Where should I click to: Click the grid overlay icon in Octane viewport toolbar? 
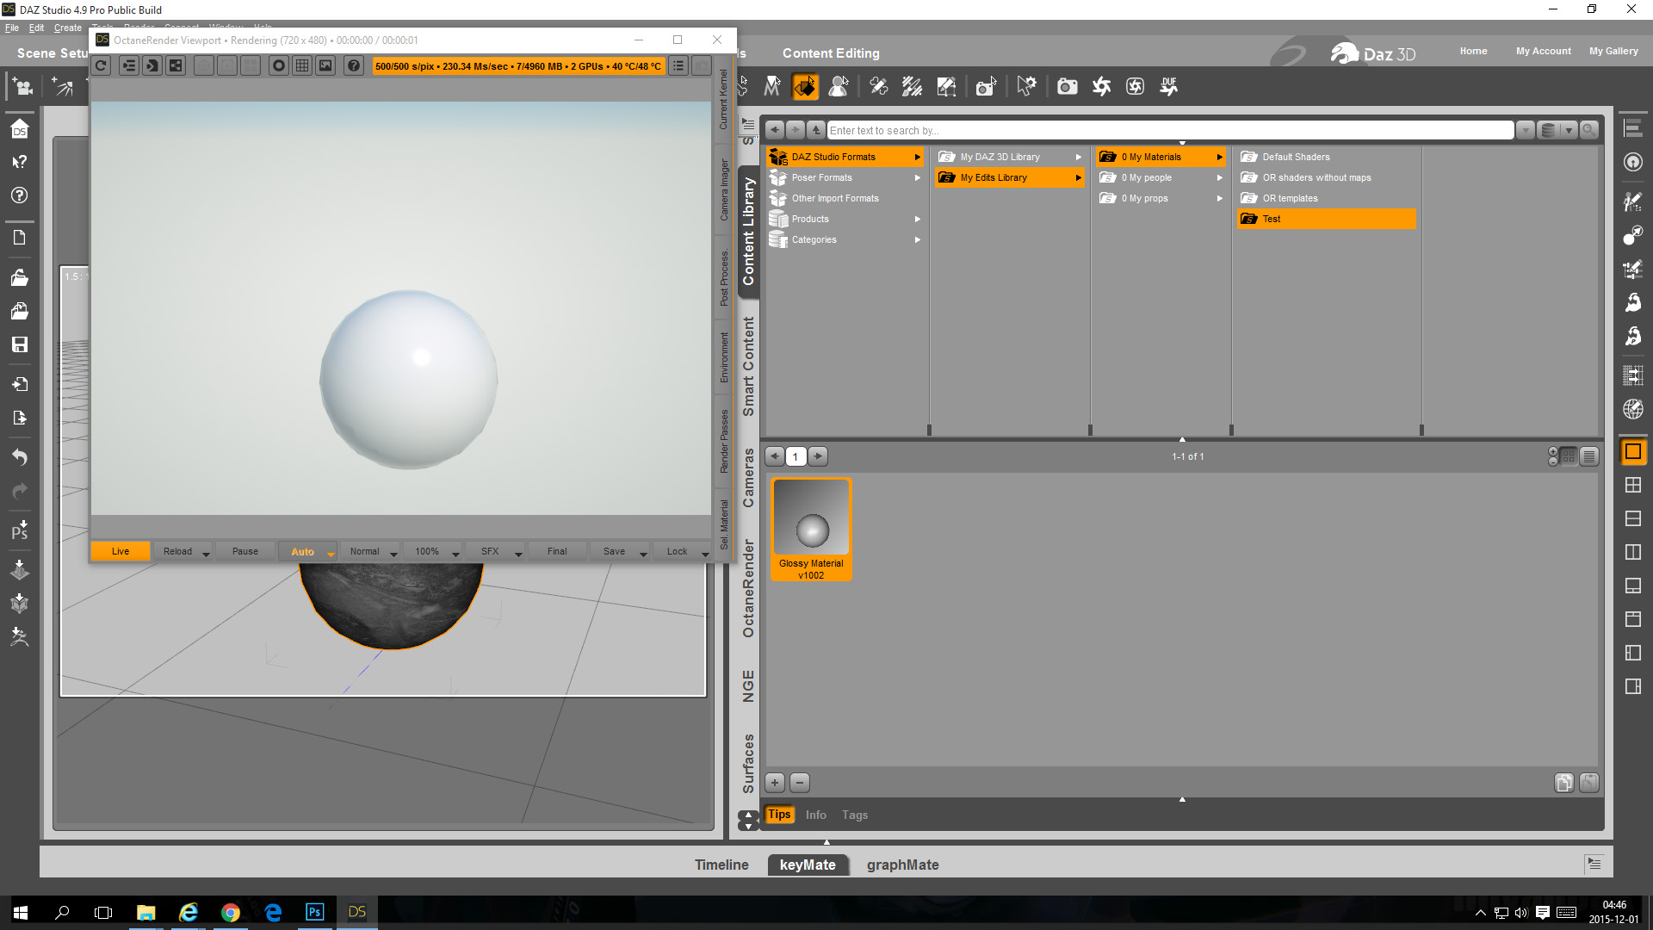pos(302,66)
